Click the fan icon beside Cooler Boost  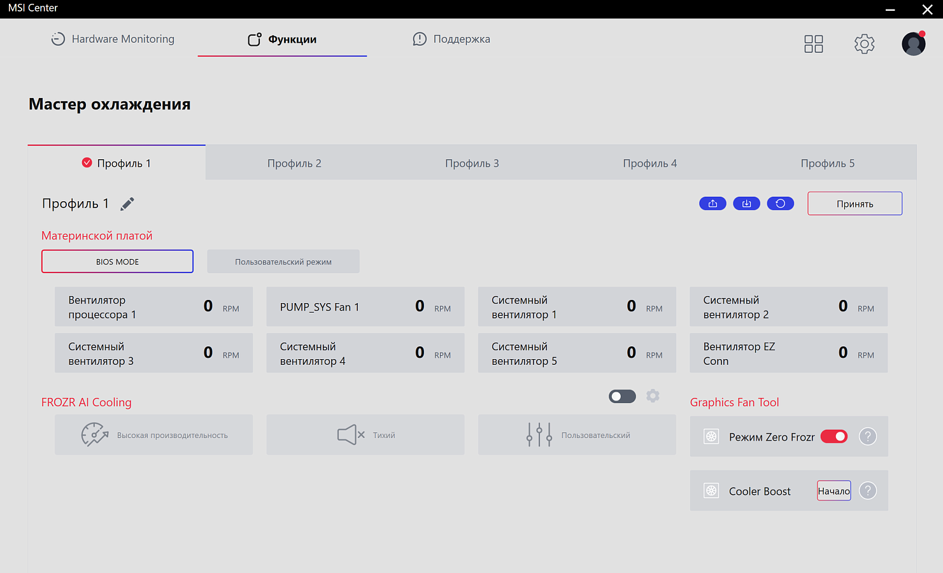coord(711,490)
